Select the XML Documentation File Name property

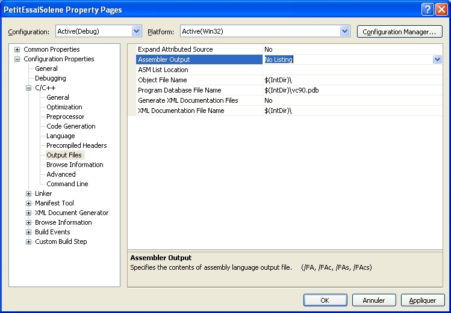(199, 111)
